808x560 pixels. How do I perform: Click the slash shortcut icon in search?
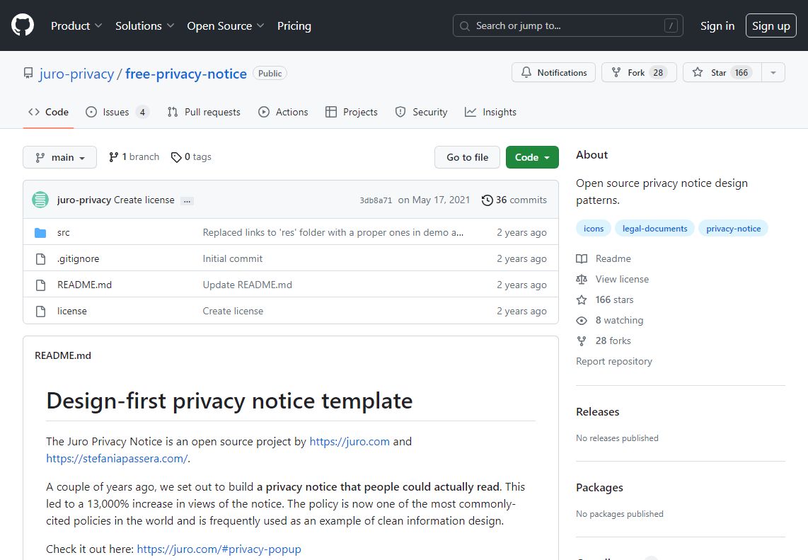(x=671, y=25)
